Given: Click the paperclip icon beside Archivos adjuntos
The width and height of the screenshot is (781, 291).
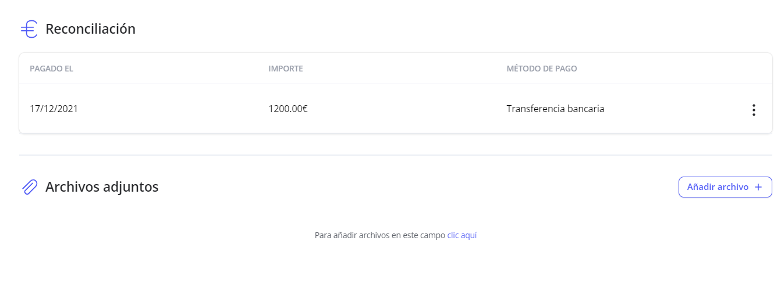Looking at the screenshot, I should pos(29,187).
